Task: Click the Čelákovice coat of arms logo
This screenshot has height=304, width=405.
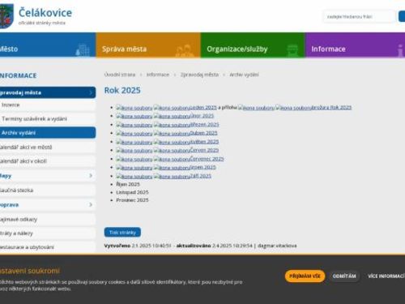Action: tap(6, 16)
